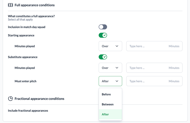Click the Include fractional appearances label
This screenshot has height=123, width=190.
tap(28, 111)
